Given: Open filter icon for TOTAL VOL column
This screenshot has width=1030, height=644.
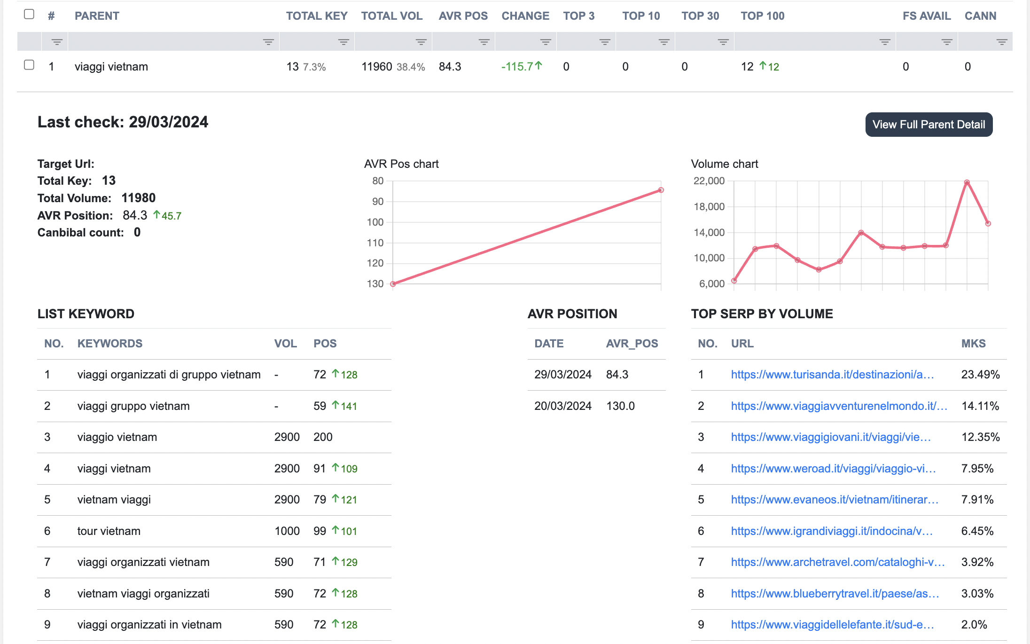Looking at the screenshot, I should coord(421,42).
